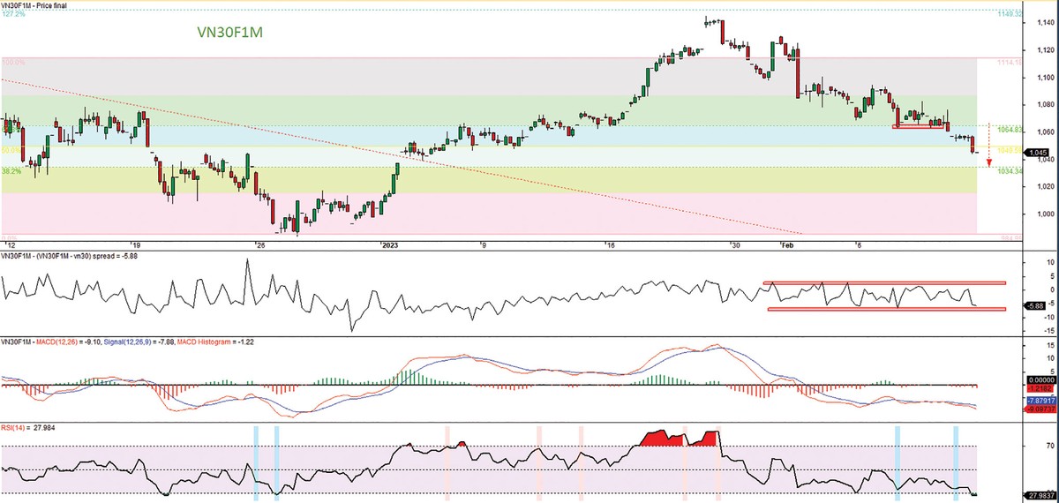Select the 1034.34 Fibonacci level label
1059x503 pixels.
(x=1010, y=171)
